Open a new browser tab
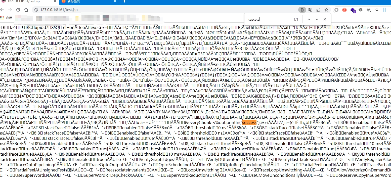 click(124, 2)
